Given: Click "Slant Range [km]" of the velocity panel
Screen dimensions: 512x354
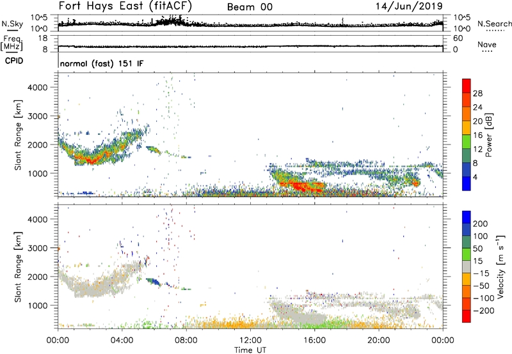Looking at the screenshot, I should click(x=18, y=267).
